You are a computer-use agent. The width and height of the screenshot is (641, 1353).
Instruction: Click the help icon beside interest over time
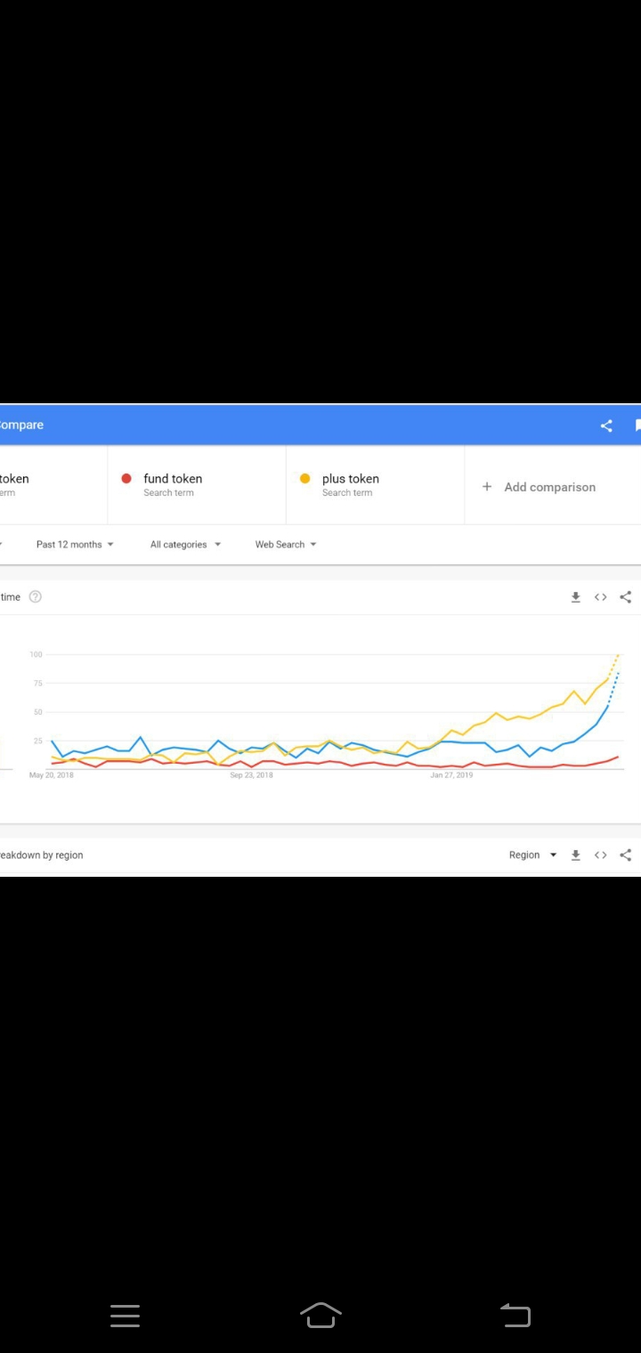pyautogui.click(x=36, y=597)
